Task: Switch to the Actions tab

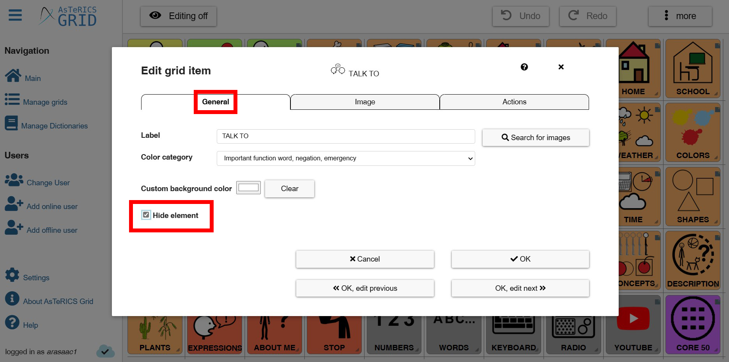Action: 514,102
